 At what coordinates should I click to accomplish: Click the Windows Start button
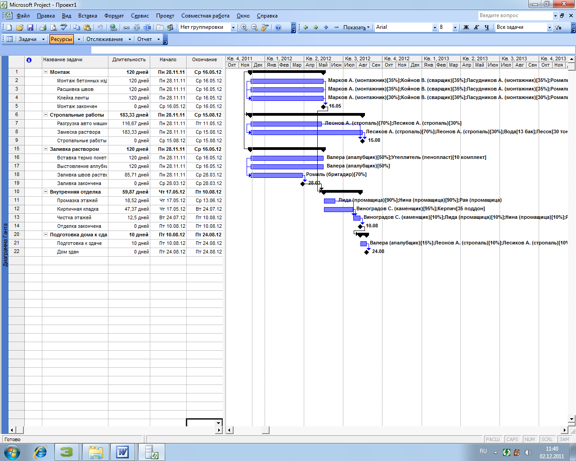pos(12,452)
